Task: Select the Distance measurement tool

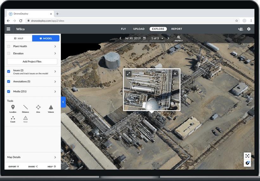Action: tap(25, 109)
